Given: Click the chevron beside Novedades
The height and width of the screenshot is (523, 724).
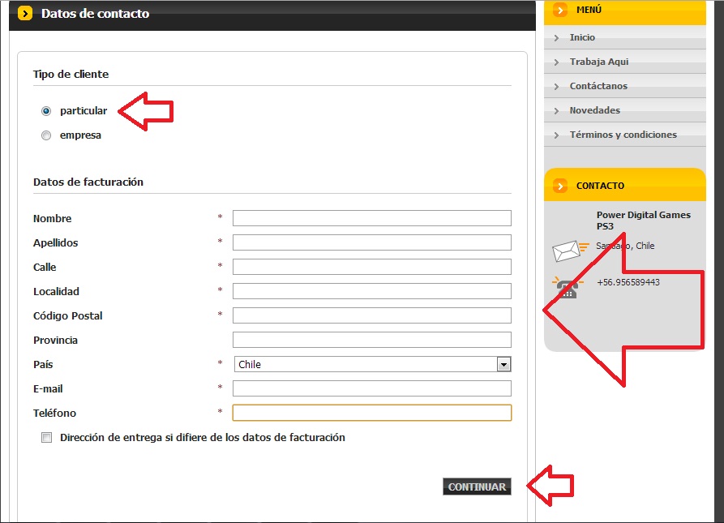Looking at the screenshot, I should tap(556, 111).
